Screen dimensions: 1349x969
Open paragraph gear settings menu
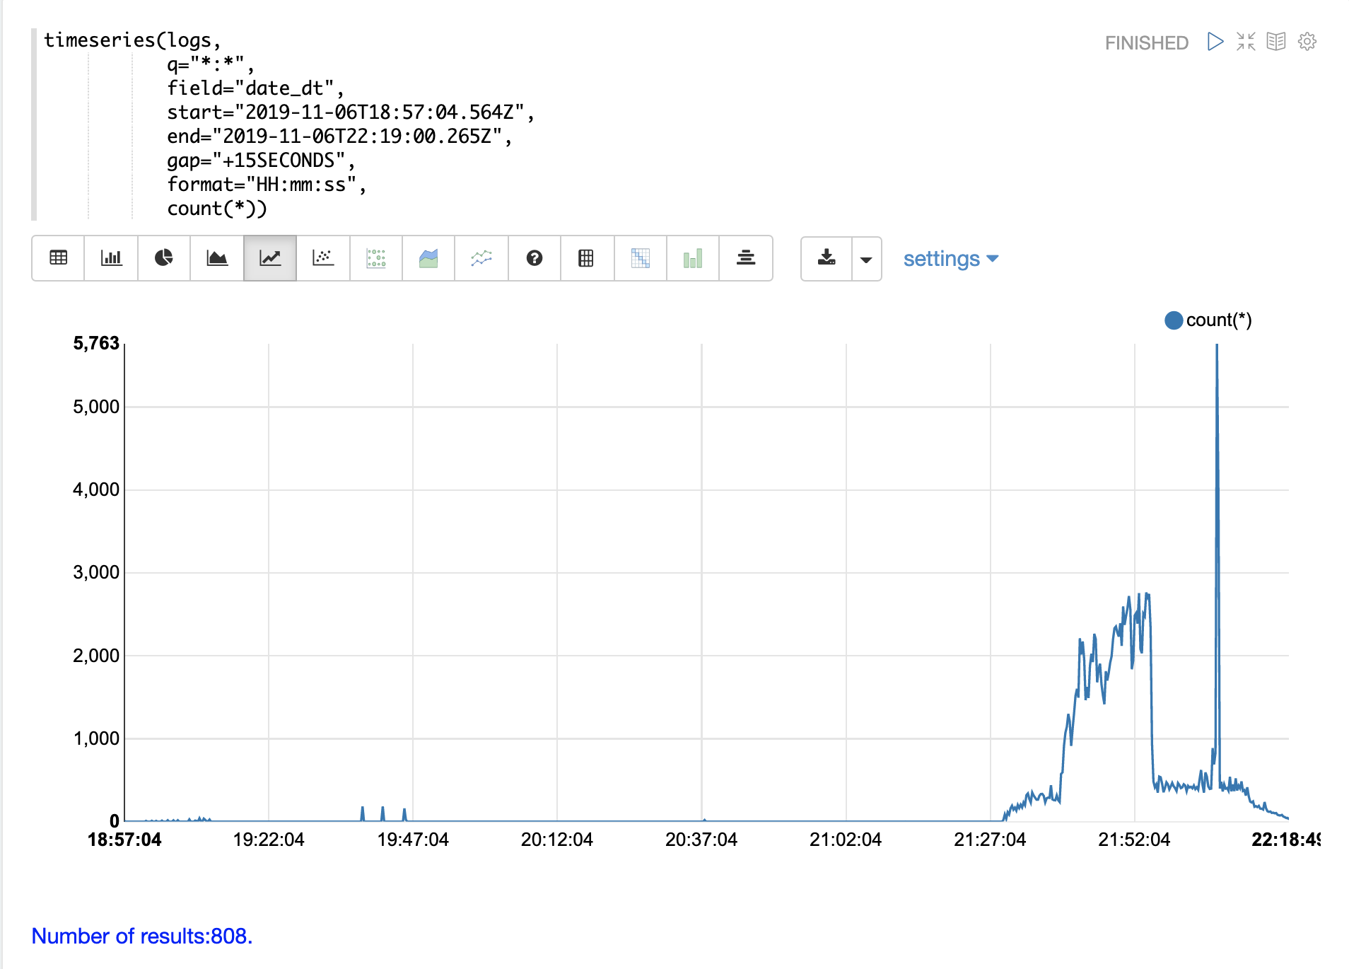coord(1307,42)
